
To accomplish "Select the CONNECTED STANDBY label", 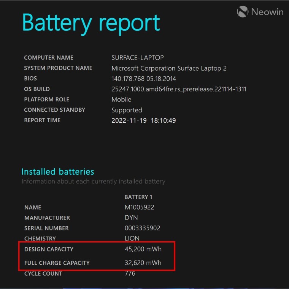I will [x=55, y=110].
